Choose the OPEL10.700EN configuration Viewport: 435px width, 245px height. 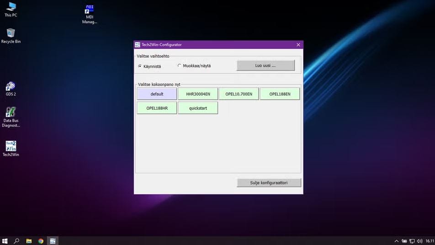[239, 94]
